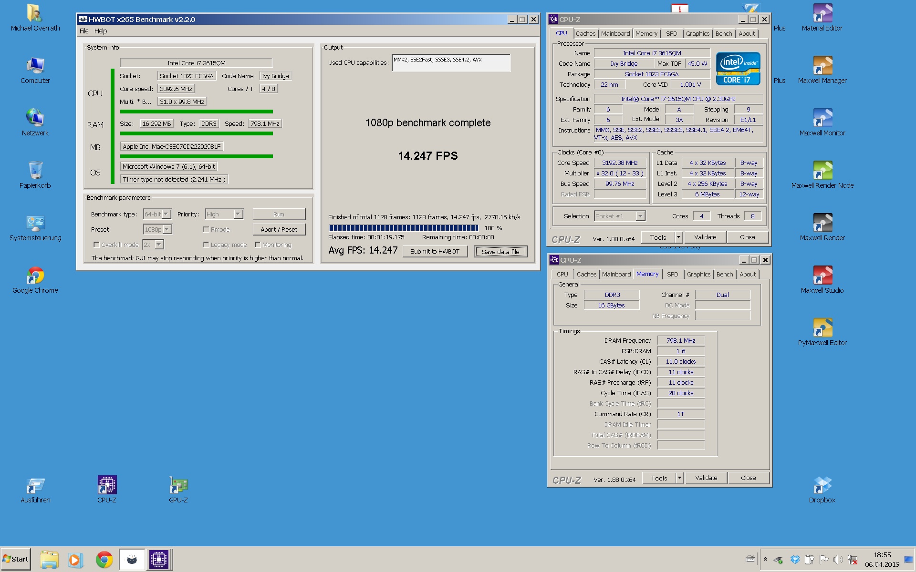Open the Overkill 2x dropdown

pos(154,245)
